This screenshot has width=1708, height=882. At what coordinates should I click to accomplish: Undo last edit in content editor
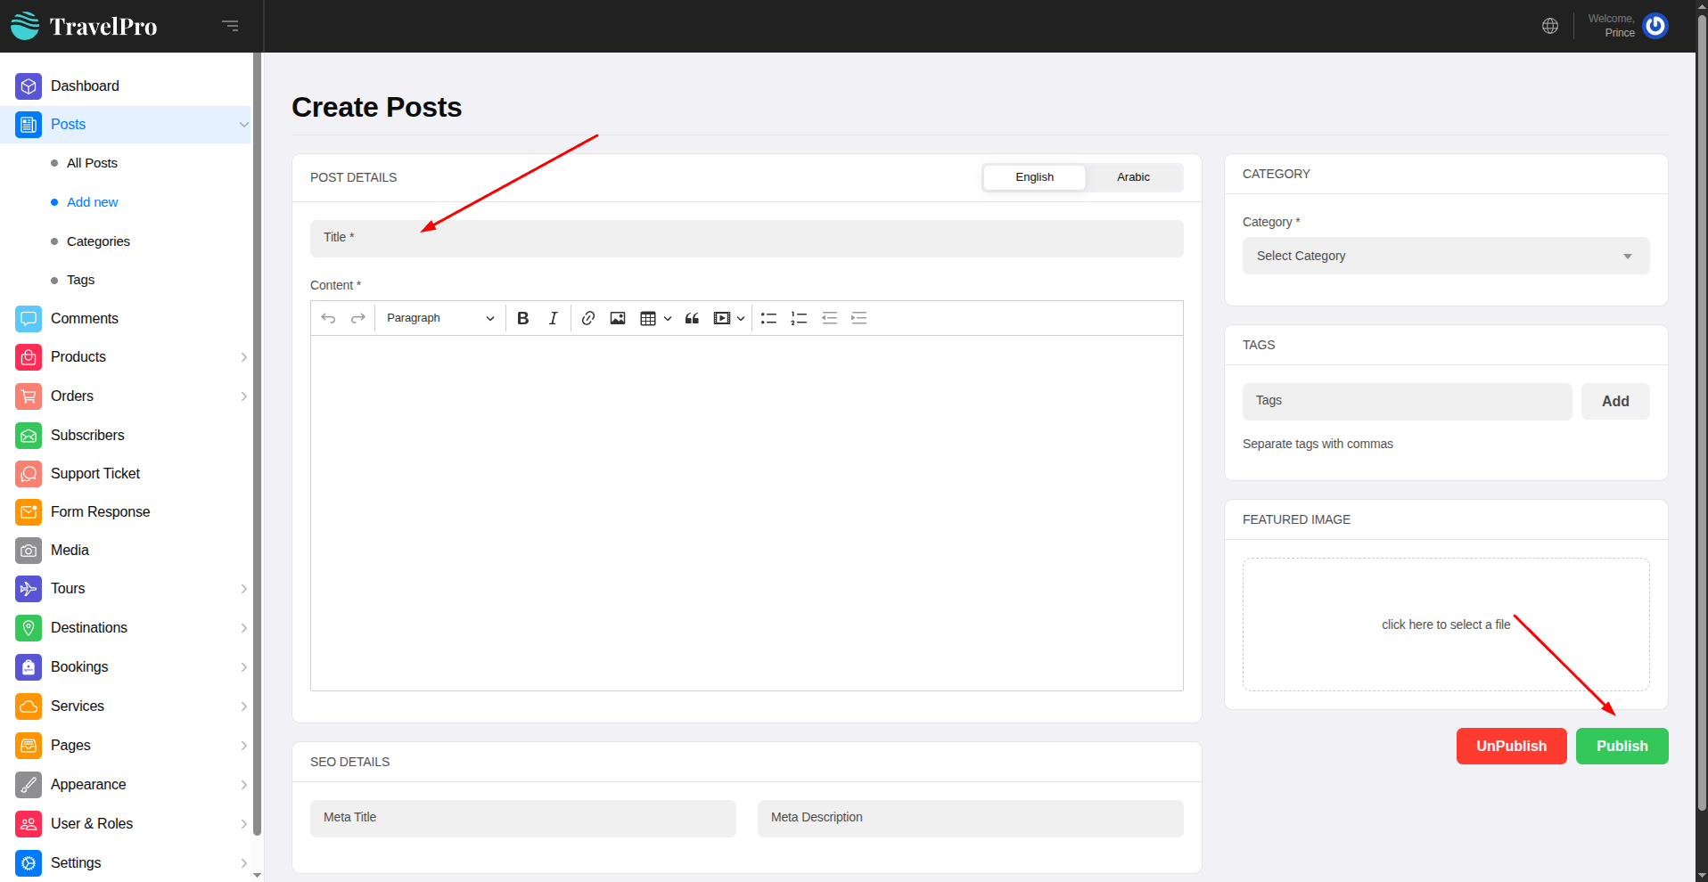(x=328, y=318)
